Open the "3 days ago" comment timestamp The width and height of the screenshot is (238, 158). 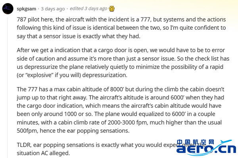point(53,9)
